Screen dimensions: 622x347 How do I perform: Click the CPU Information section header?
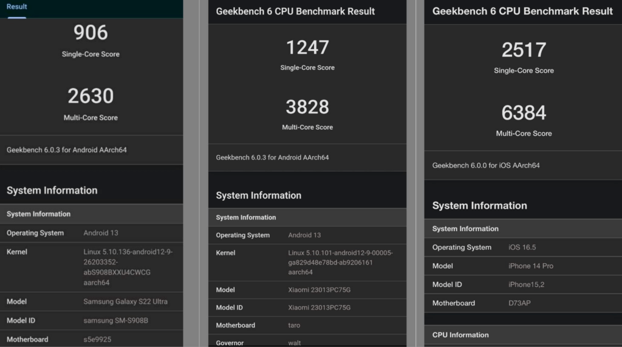[460, 335]
